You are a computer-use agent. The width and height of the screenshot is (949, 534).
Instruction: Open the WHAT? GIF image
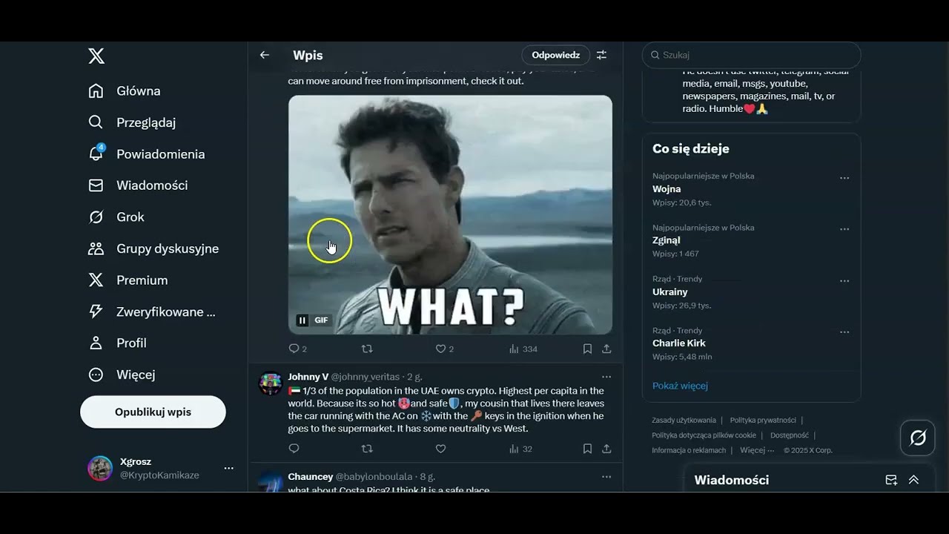click(450, 214)
